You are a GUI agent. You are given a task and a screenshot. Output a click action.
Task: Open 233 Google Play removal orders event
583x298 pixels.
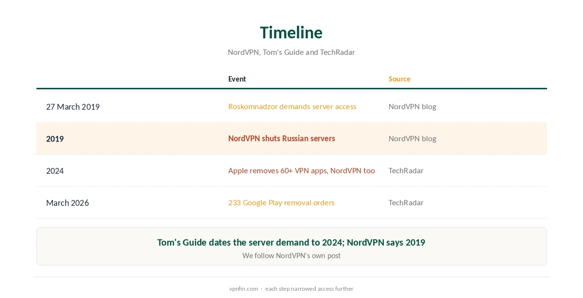click(x=281, y=203)
